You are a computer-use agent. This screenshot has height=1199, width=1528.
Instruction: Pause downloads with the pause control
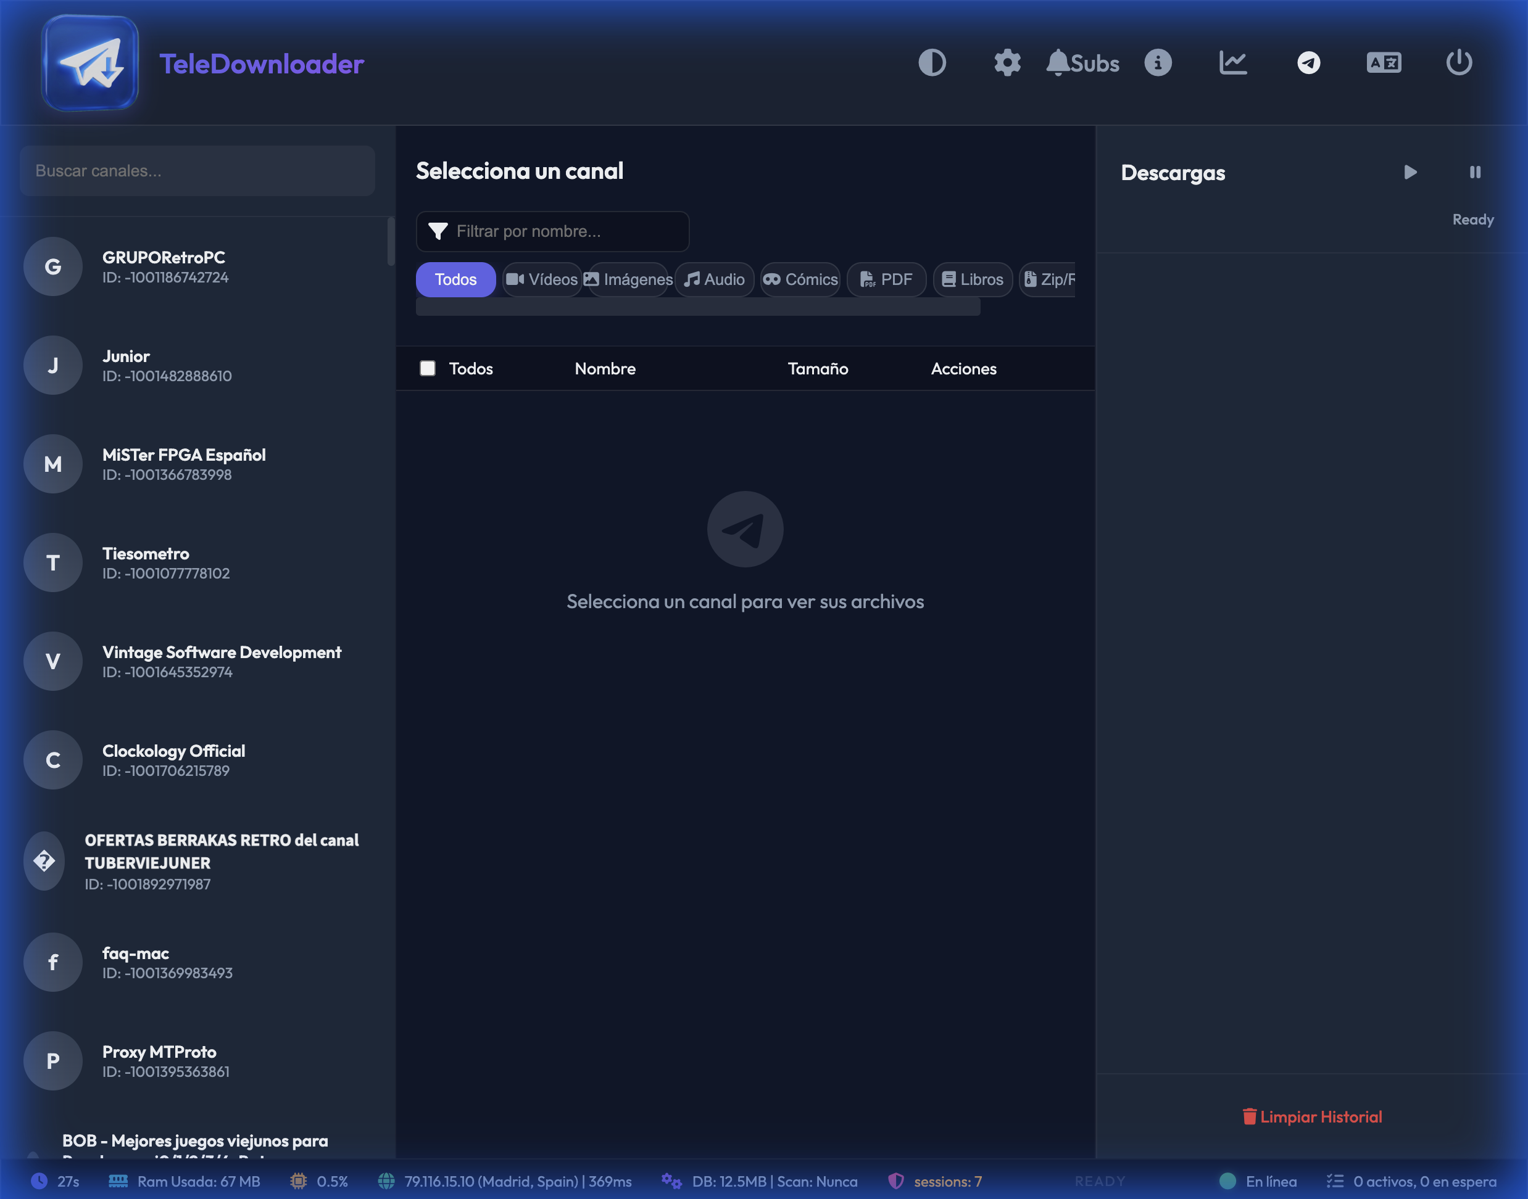click(x=1475, y=172)
